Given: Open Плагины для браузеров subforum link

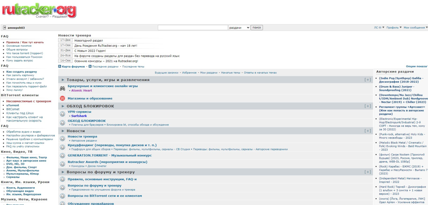Looking at the screenshot, I should coord(87,125).
